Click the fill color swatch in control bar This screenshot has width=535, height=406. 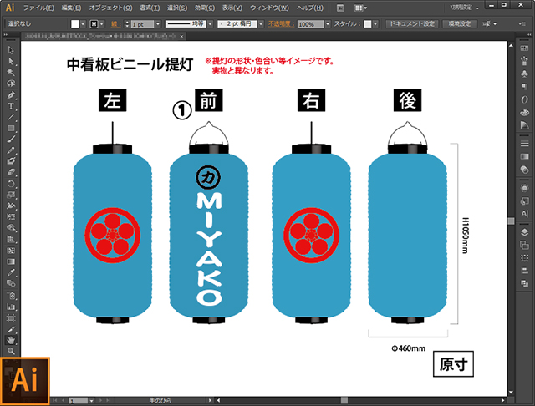click(74, 25)
